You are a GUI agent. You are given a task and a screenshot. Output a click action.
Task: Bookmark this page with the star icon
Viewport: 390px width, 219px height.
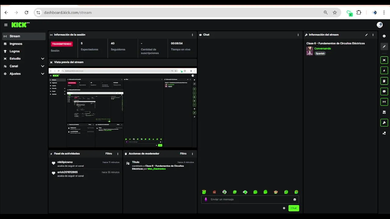[x=335, y=12]
